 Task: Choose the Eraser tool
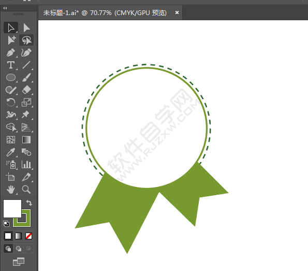point(26,90)
